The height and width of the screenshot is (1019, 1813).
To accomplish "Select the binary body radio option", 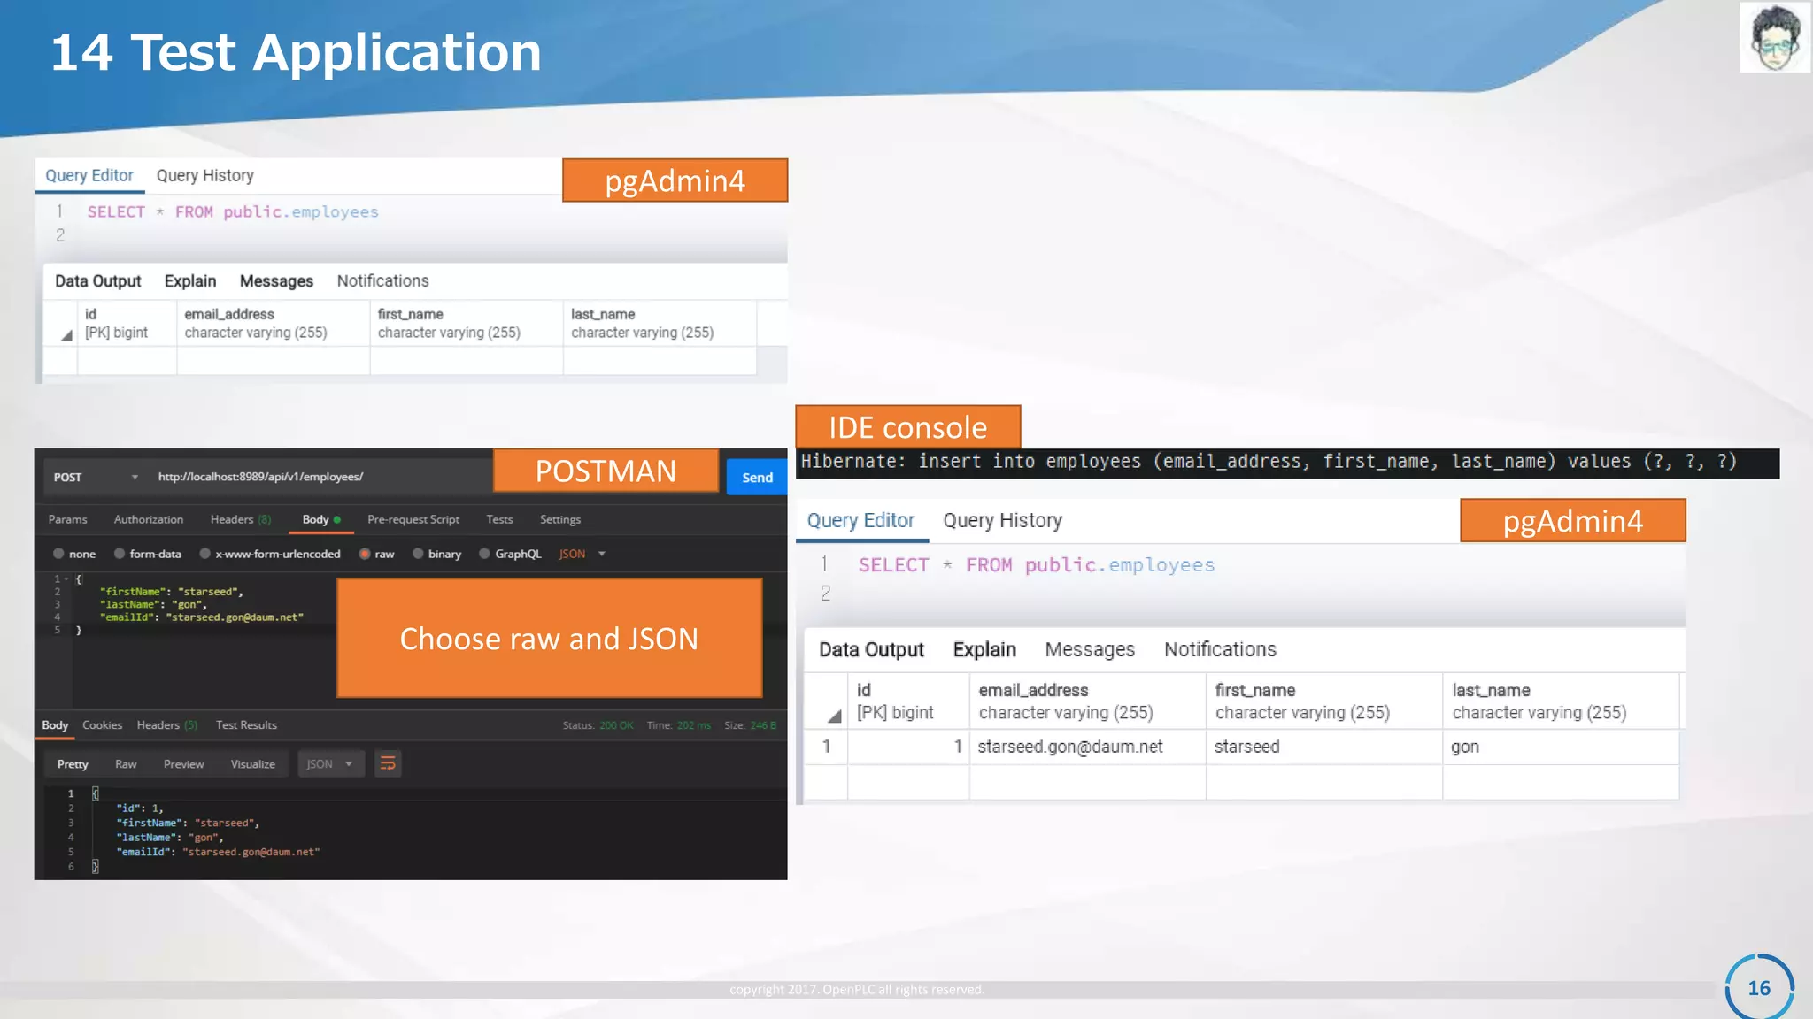I will point(418,554).
